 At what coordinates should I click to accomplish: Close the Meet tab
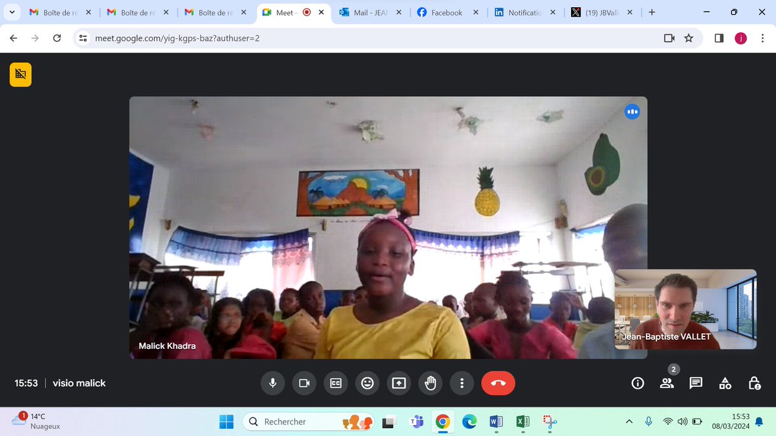point(322,12)
